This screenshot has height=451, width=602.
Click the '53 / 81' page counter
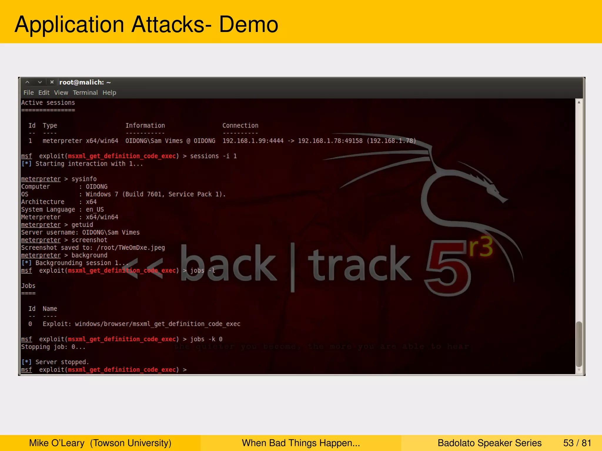577,443
